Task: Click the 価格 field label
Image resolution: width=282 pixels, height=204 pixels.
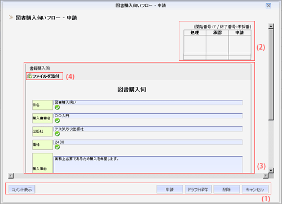Action: [42, 145]
